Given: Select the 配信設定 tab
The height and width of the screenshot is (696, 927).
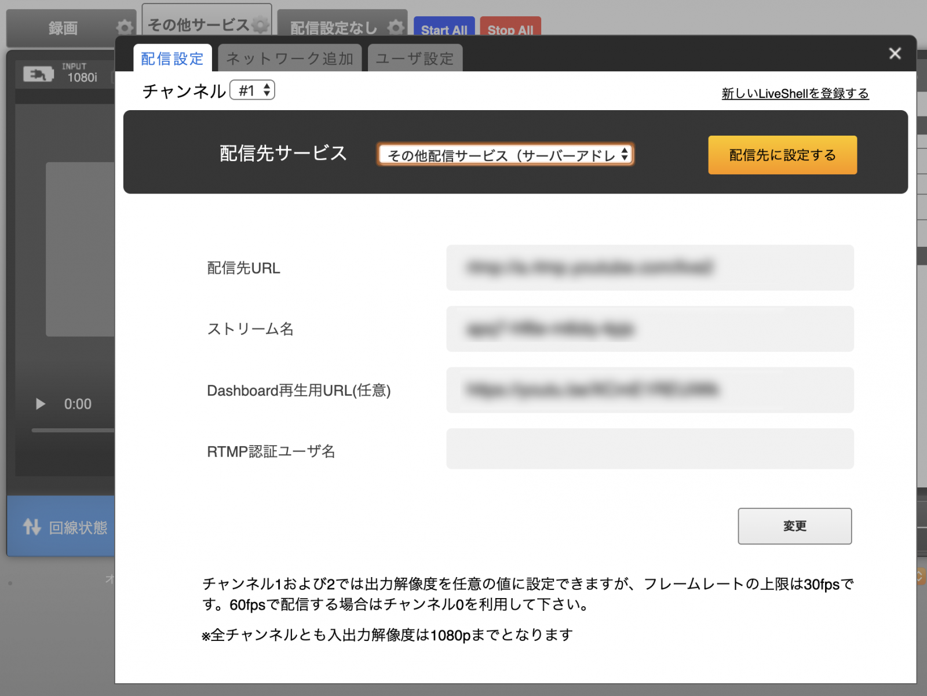Looking at the screenshot, I should pyautogui.click(x=173, y=59).
